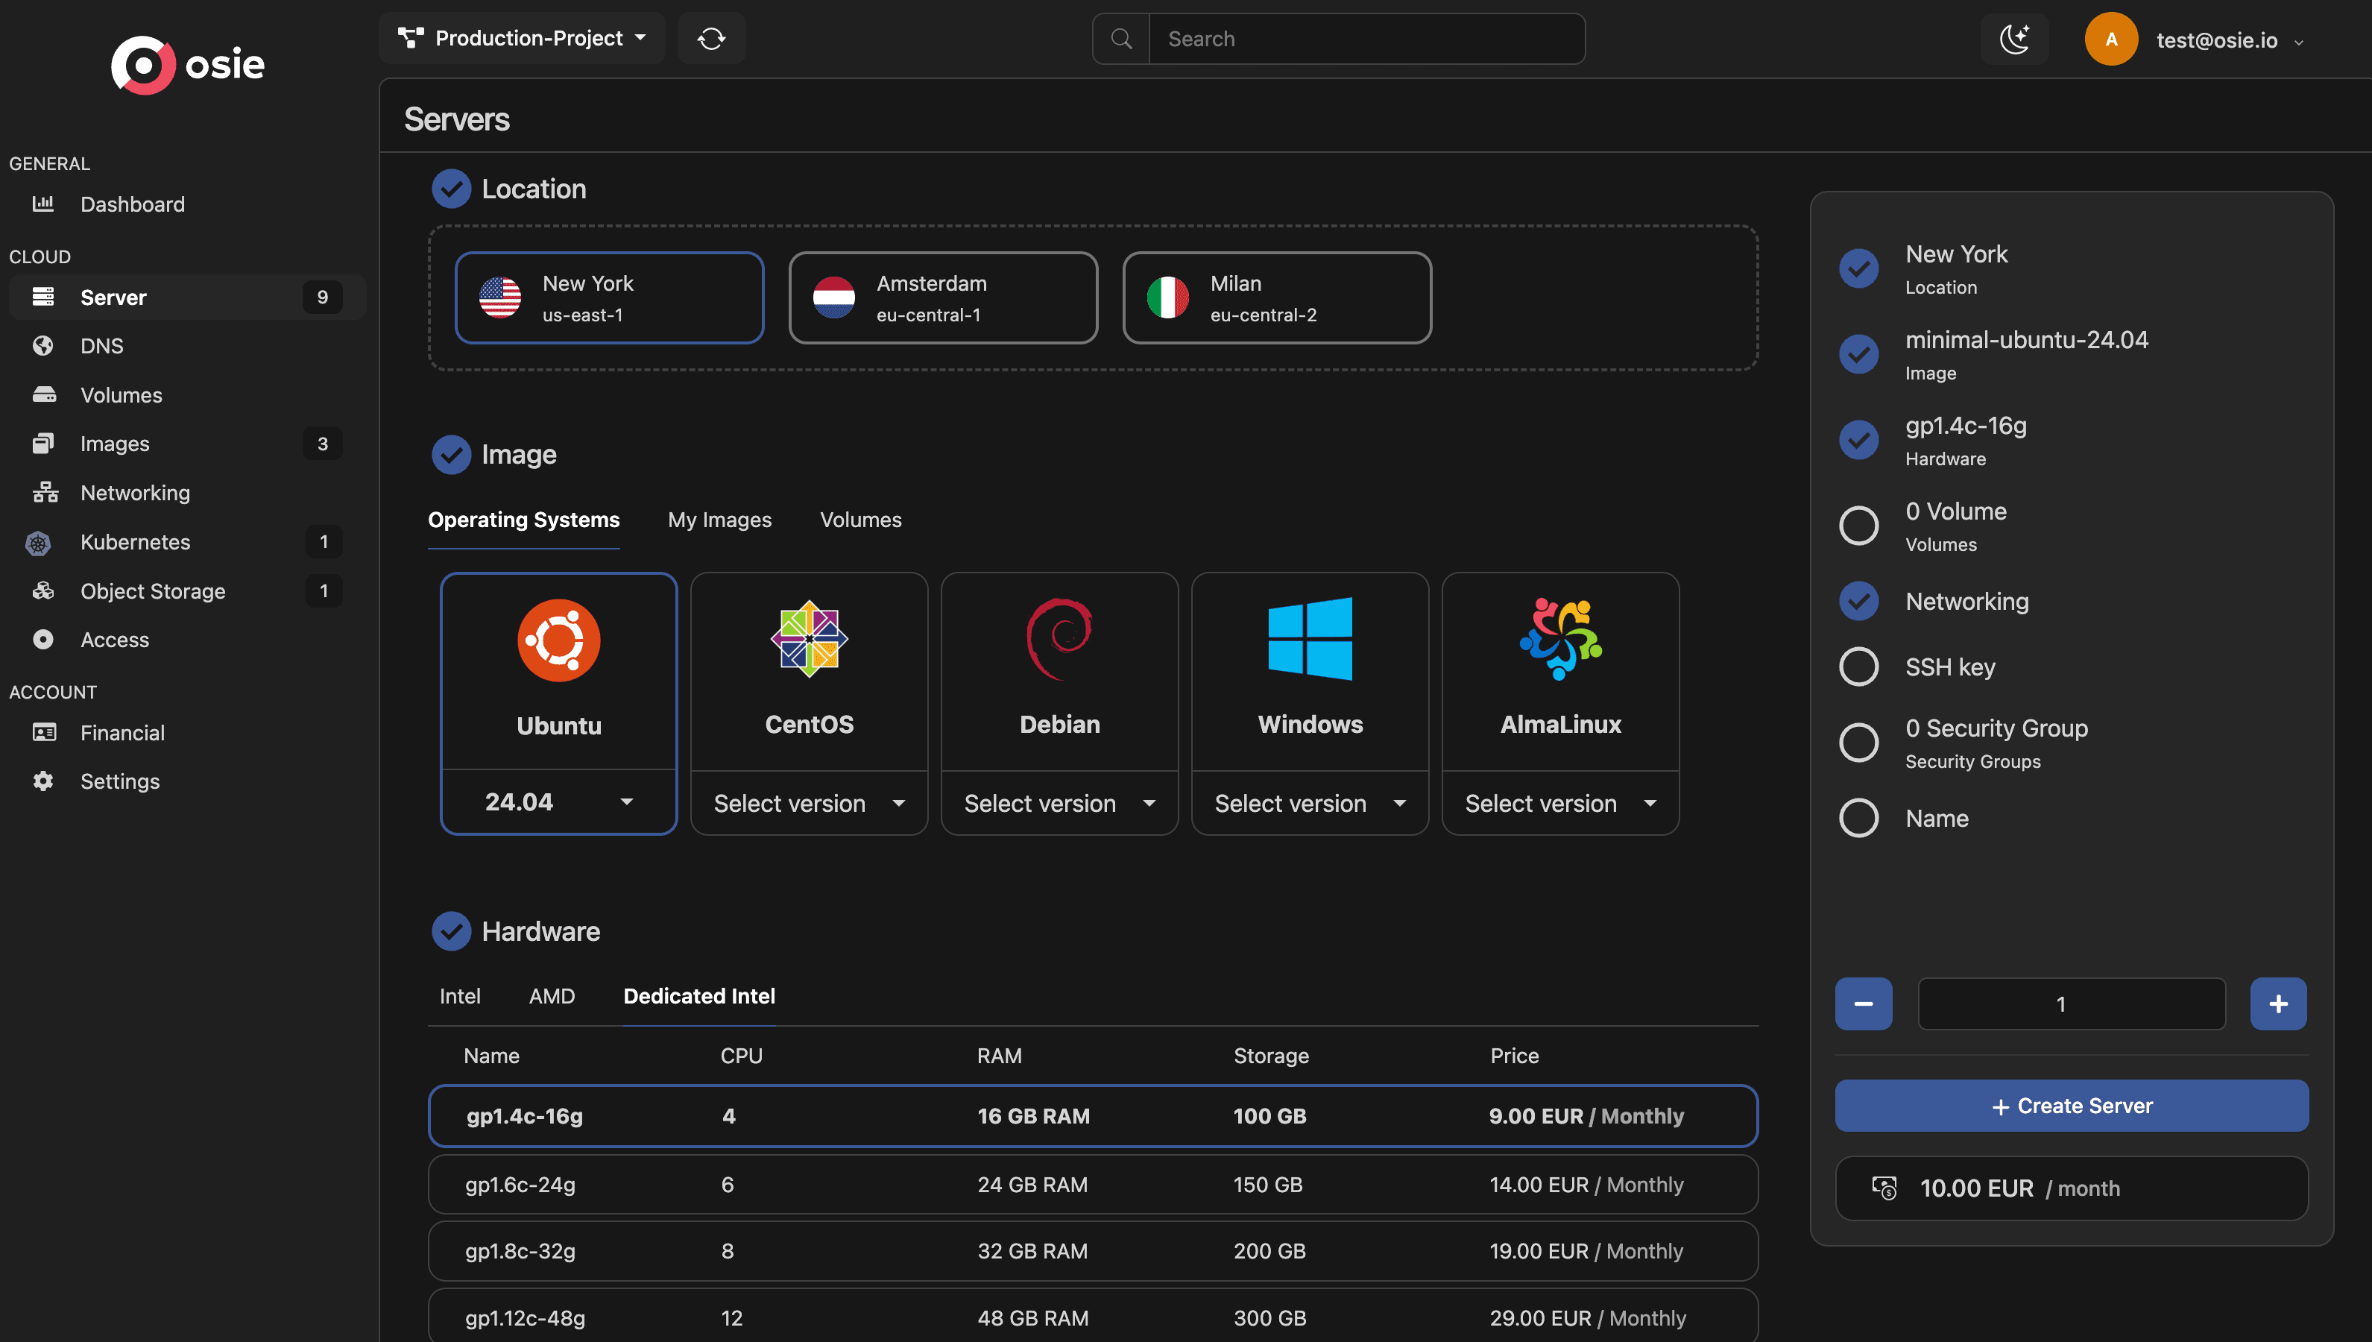Select the Amsterdam eu-central-1 location
The image size is (2372, 1342).
pyautogui.click(x=943, y=297)
